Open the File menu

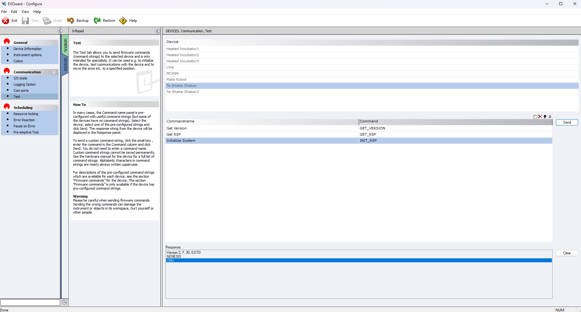4,12
